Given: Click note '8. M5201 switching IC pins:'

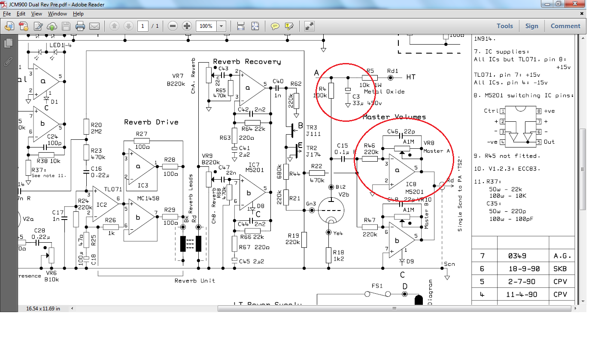Looking at the screenshot, I should 524,96.
